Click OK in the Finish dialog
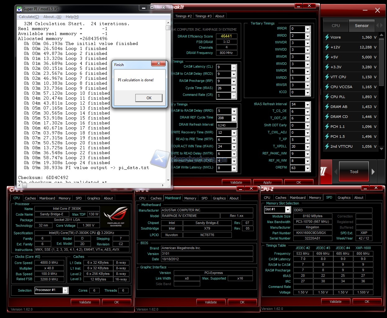The image size is (387, 318). point(149,98)
